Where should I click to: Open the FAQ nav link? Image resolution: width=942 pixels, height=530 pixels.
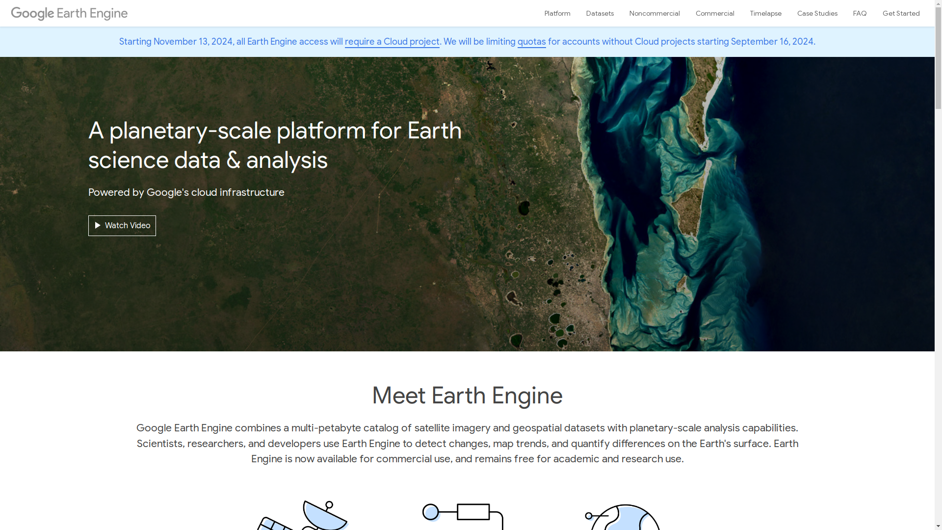(x=860, y=13)
